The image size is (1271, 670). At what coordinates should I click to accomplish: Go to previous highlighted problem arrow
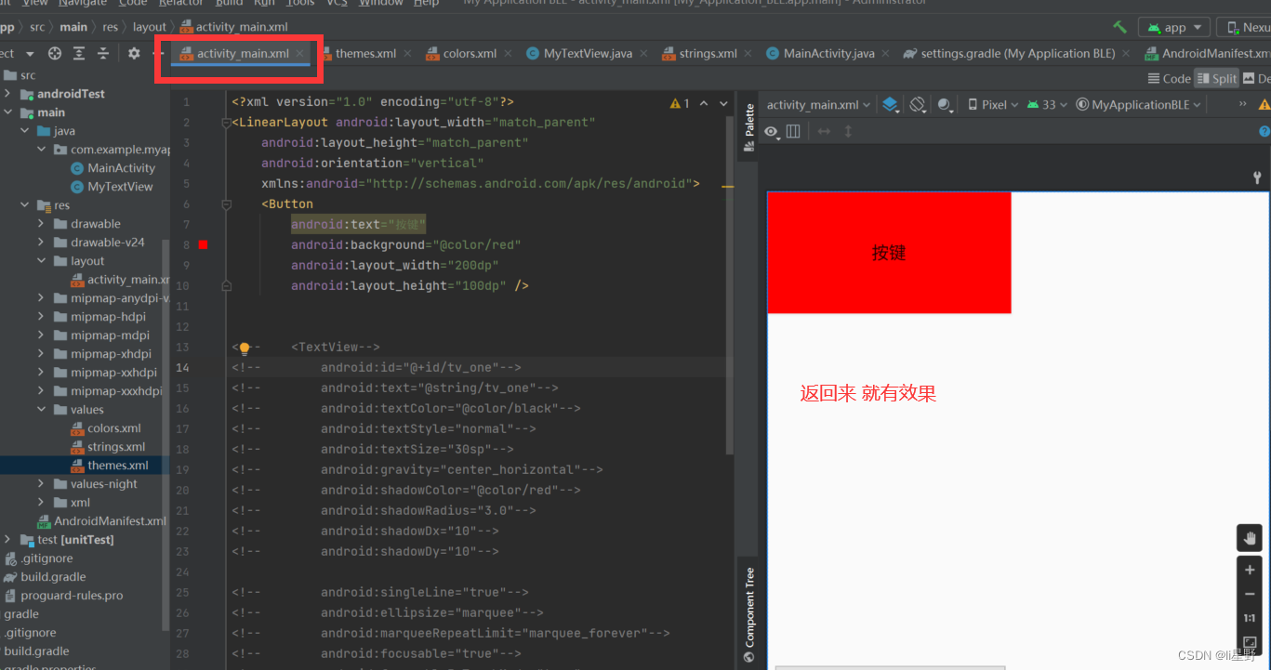click(704, 103)
